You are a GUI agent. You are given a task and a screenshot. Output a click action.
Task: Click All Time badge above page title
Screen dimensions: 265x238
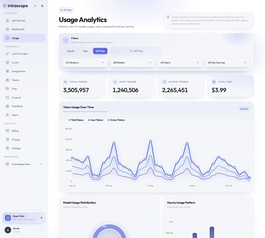click(x=66, y=10)
